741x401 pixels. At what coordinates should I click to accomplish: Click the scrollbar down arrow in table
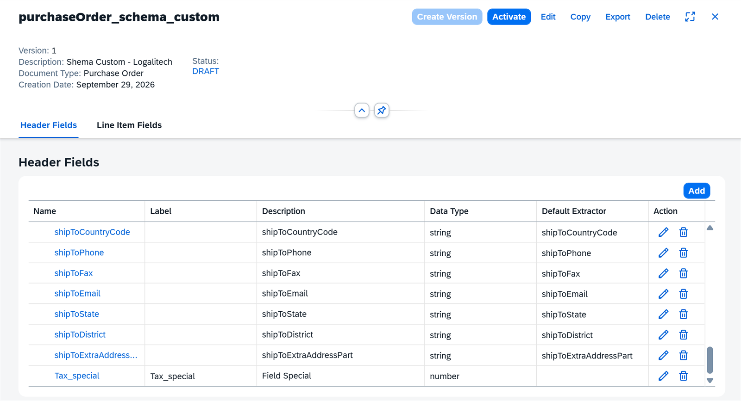[710, 381]
